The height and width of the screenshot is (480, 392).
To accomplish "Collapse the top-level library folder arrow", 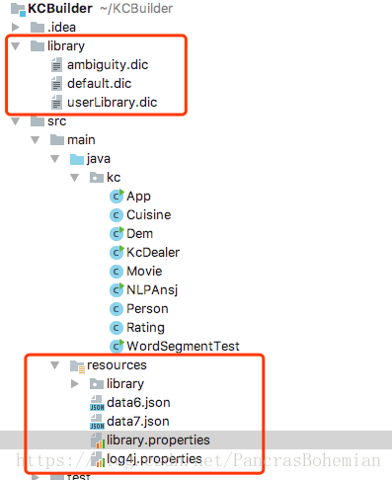I will [15, 46].
